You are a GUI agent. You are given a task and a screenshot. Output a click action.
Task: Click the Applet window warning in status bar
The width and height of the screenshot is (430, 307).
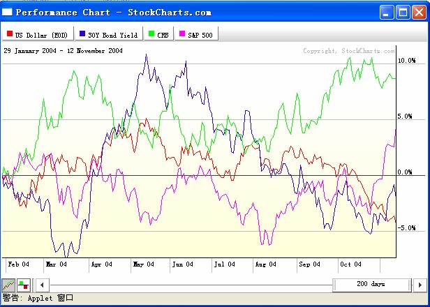click(38, 298)
